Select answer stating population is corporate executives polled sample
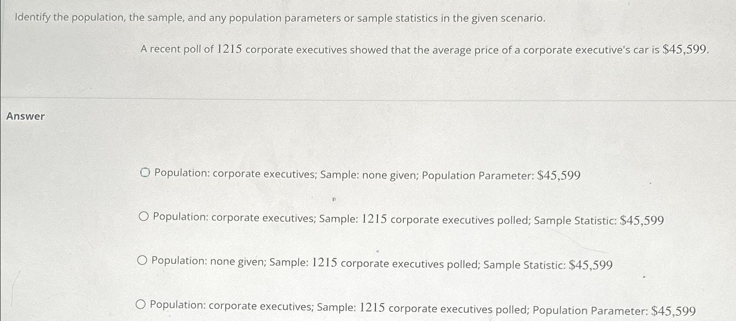The width and height of the screenshot is (736, 321). click(143, 217)
